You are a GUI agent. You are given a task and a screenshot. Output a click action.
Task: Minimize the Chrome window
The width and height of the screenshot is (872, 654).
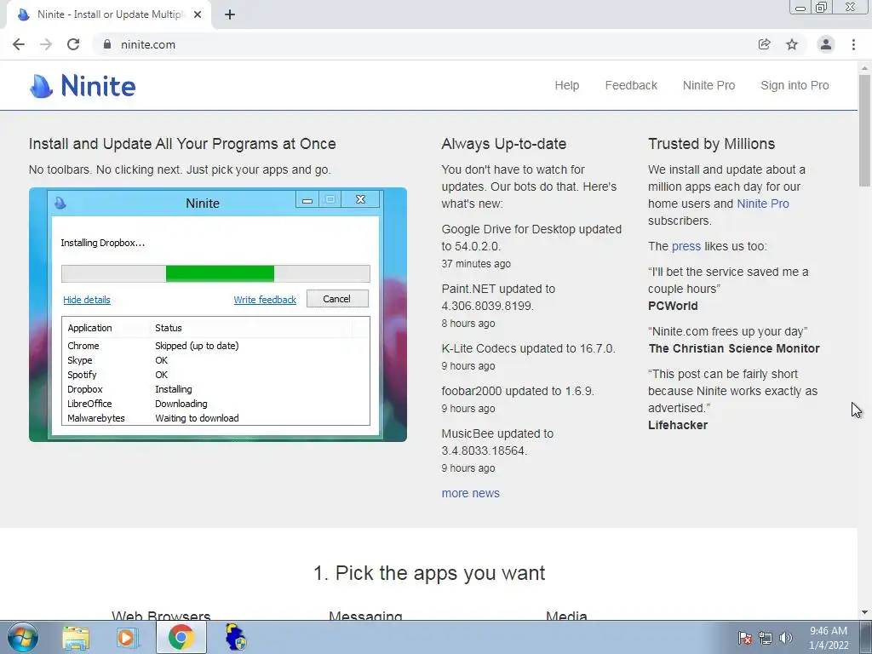point(800,7)
